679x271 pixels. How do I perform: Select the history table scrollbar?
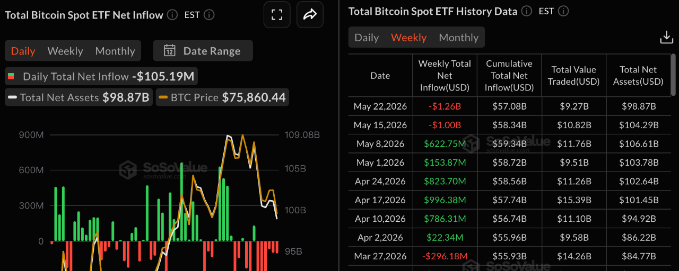point(674,74)
